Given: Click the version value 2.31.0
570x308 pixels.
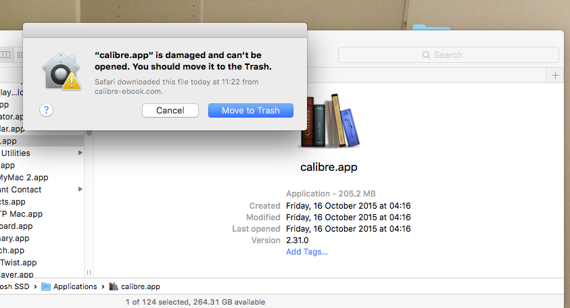Looking at the screenshot, I should tap(298, 240).
